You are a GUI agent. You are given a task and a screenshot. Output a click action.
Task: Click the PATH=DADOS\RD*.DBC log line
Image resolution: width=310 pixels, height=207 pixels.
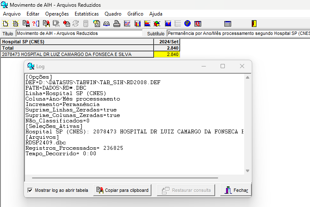coord(56,88)
